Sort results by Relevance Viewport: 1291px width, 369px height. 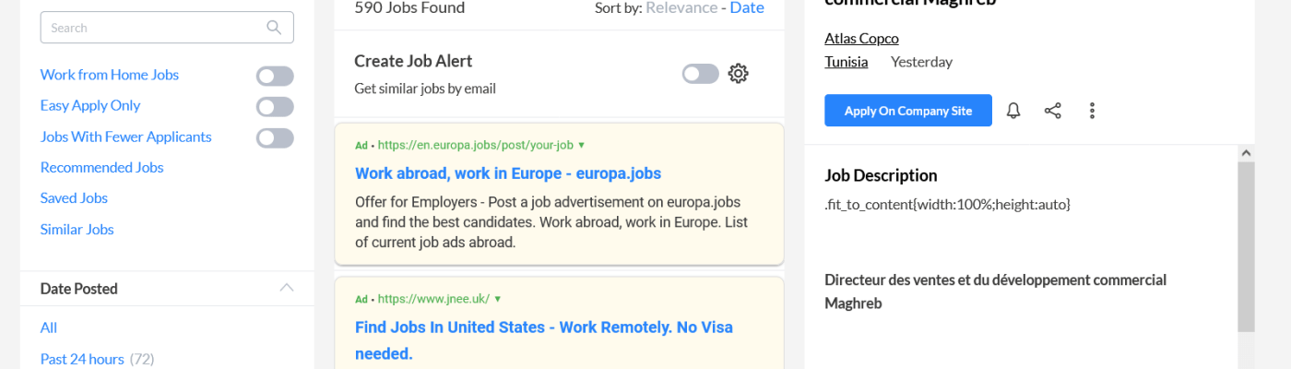coord(681,8)
